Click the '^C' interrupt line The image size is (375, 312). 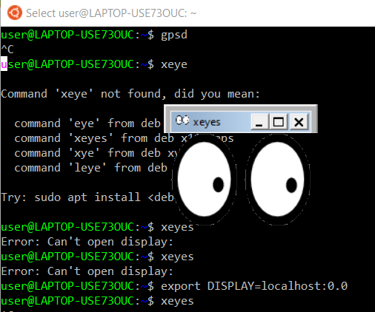(x=7, y=50)
